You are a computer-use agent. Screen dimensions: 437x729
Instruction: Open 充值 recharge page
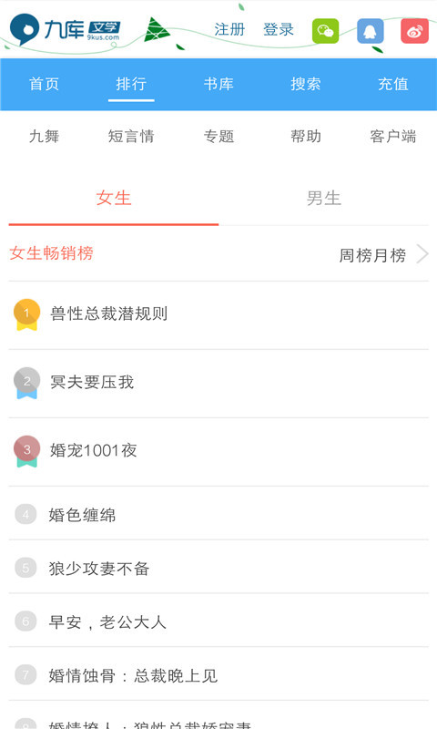click(393, 84)
